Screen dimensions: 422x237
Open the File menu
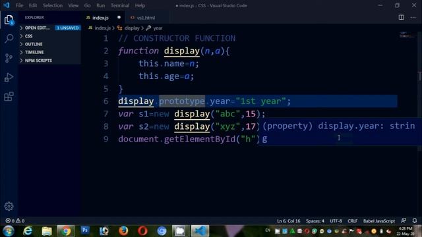(x=19, y=5)
